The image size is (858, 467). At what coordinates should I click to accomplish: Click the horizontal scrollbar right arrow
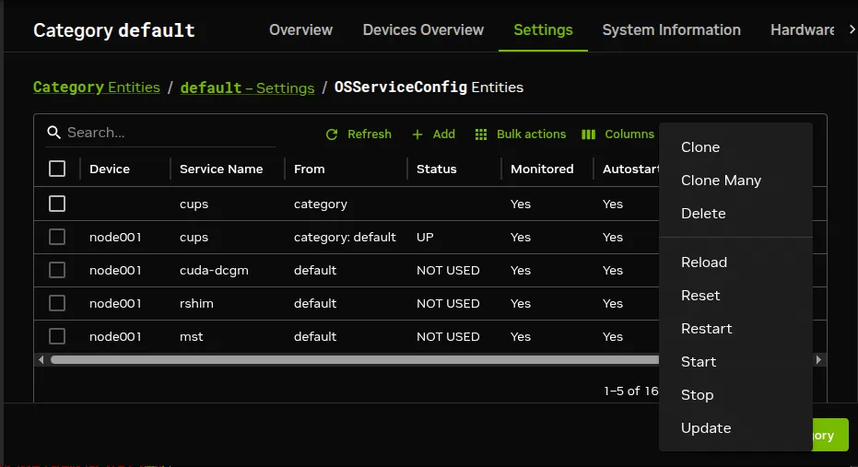click(818, 360)
